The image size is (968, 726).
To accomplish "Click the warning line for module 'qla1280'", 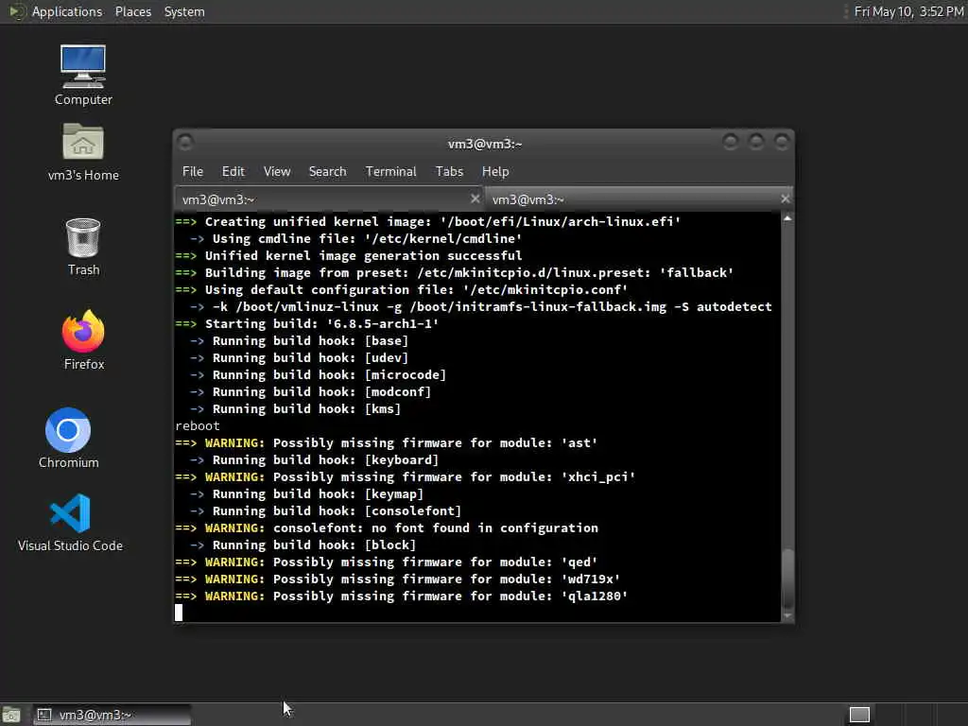I will 401,596.
